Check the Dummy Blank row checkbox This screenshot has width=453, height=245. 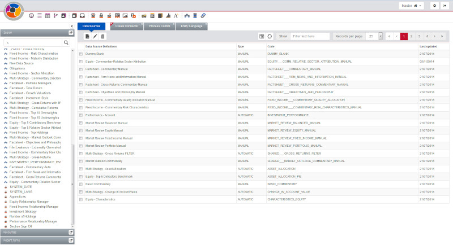click(x=81, y=54)
